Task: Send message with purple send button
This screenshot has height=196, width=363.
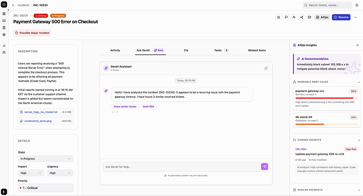Action: [264, 167]
